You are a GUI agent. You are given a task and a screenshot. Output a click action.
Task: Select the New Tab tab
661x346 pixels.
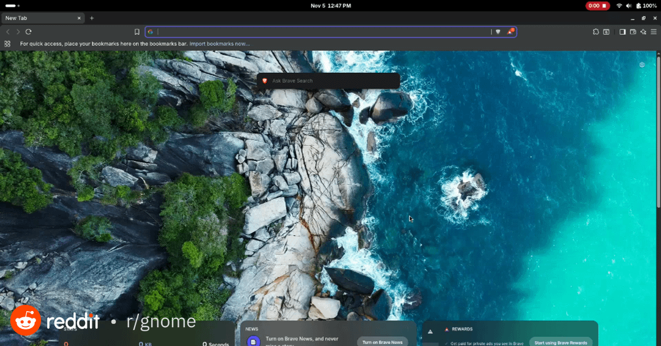pyautogui.click(x=40, y=18)
